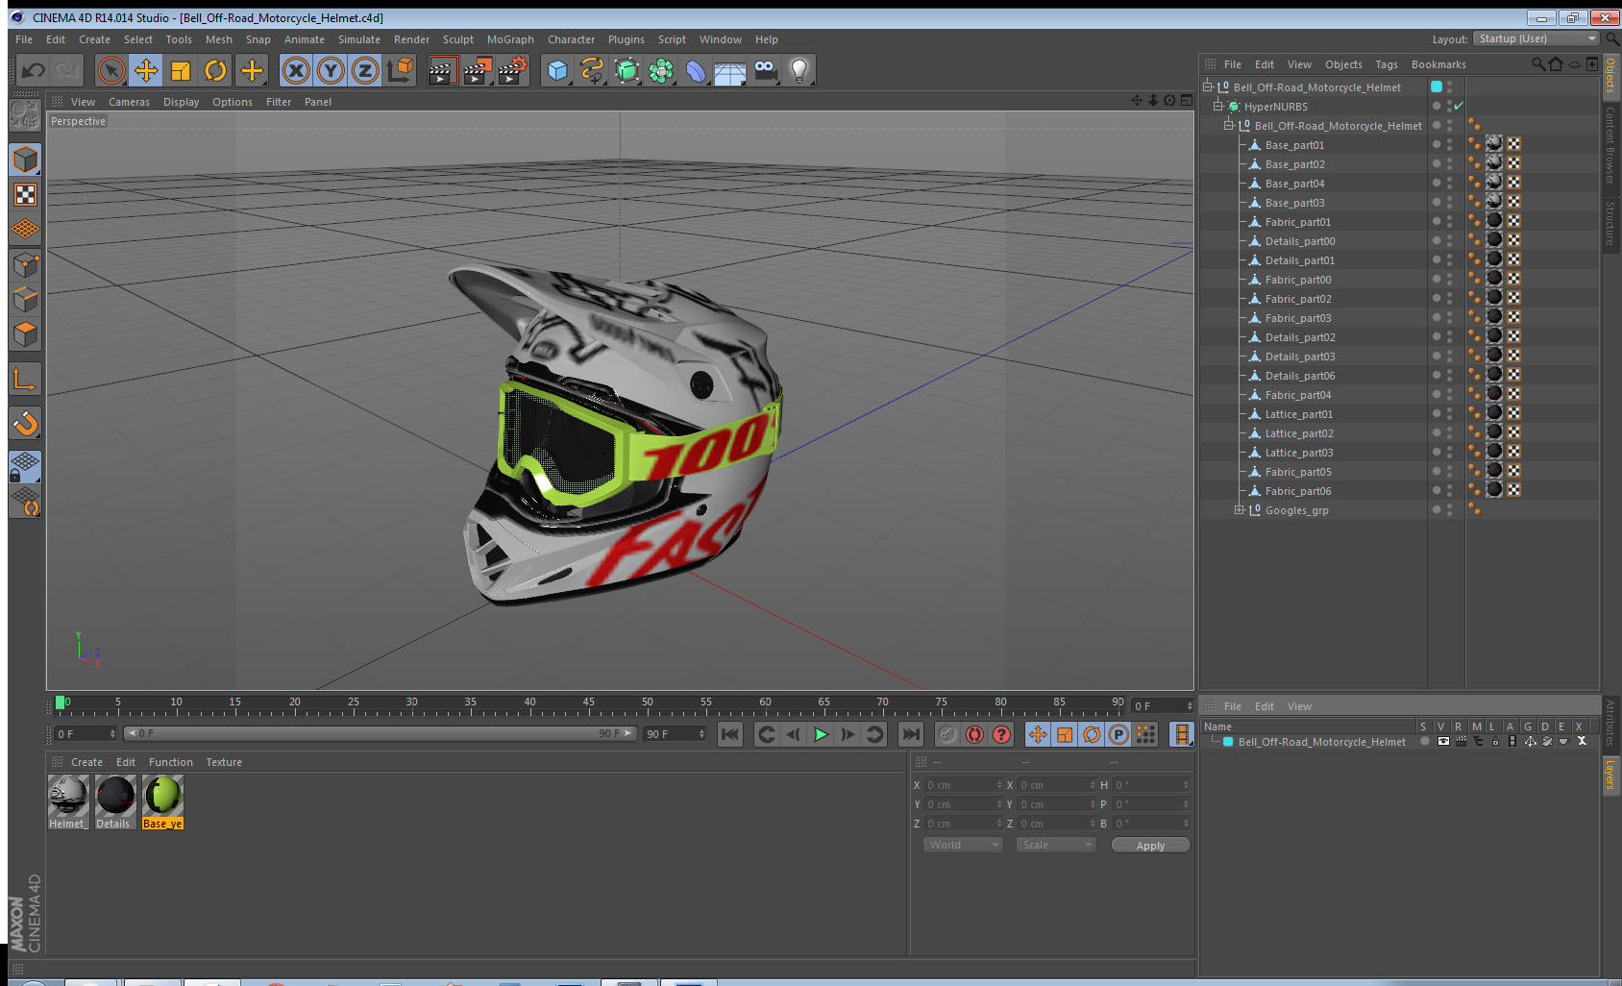Click the X position coordinate field
1622x986 pixels.
tap(963, 785)
